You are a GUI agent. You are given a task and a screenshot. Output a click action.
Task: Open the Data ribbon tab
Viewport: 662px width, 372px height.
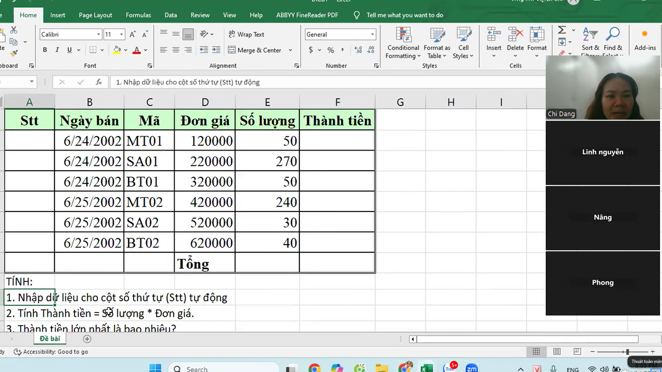point(171,15)
